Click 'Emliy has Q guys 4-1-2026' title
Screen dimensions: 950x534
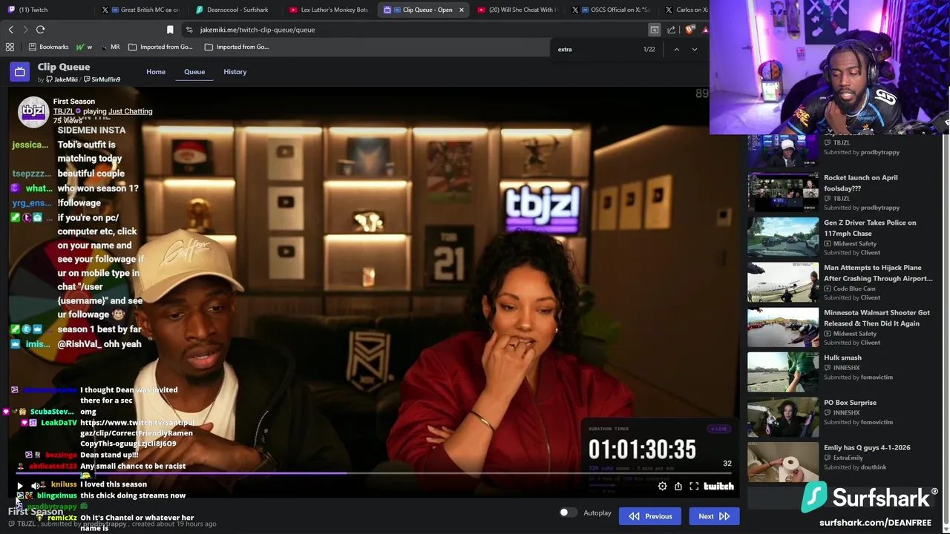pos(867,447)
